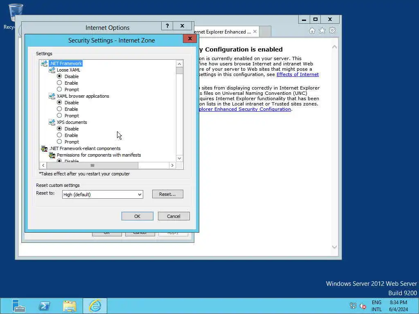The height and width of the screenshot is (314, 419).
Task: Select Disable under Loose XAML
Action: 59,76
